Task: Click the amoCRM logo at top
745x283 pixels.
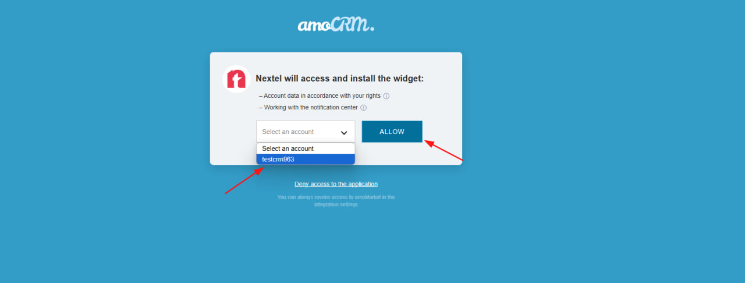Action: click(x=336, y=24)
